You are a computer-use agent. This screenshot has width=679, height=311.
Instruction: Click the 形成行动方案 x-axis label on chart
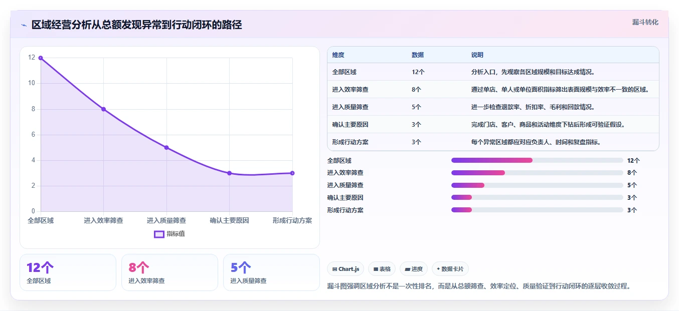292,220
